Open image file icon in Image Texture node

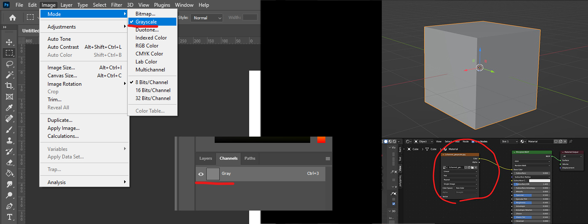(472, 167)
